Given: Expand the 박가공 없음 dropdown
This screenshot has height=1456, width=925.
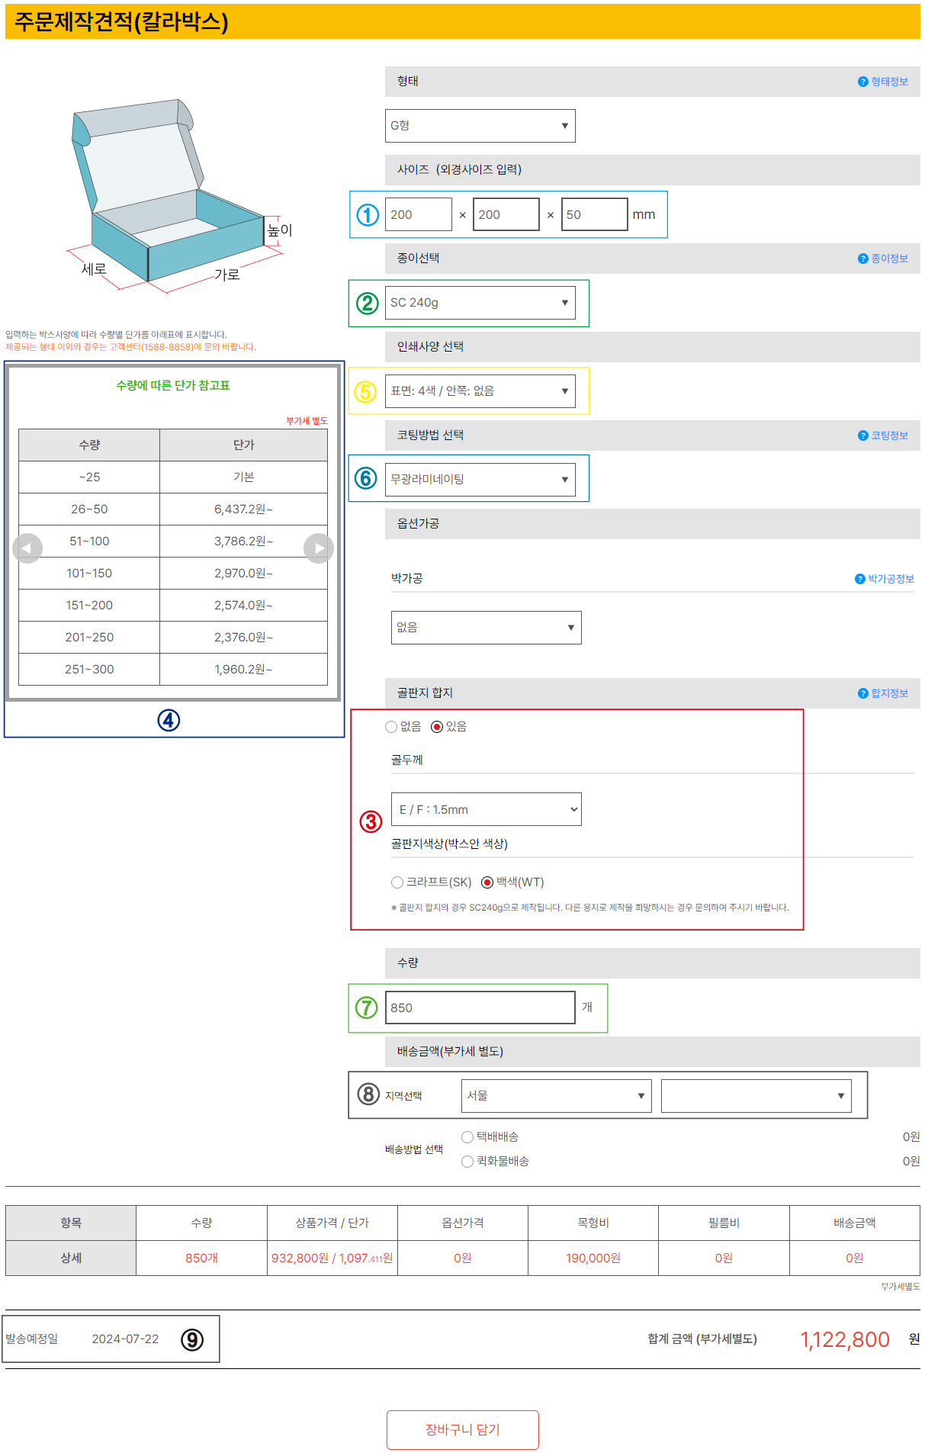Looking at the screenshot, I should coord(487,628).
